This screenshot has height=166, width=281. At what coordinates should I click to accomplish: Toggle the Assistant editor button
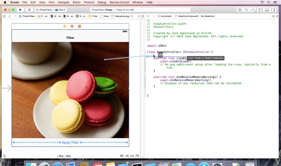(x=246, y=10)
